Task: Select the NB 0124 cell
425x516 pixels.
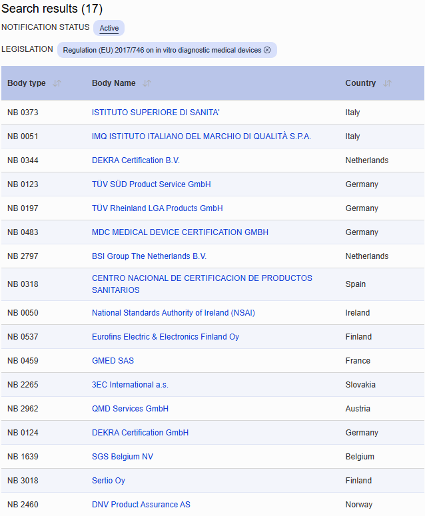Action: pos(23,433)
